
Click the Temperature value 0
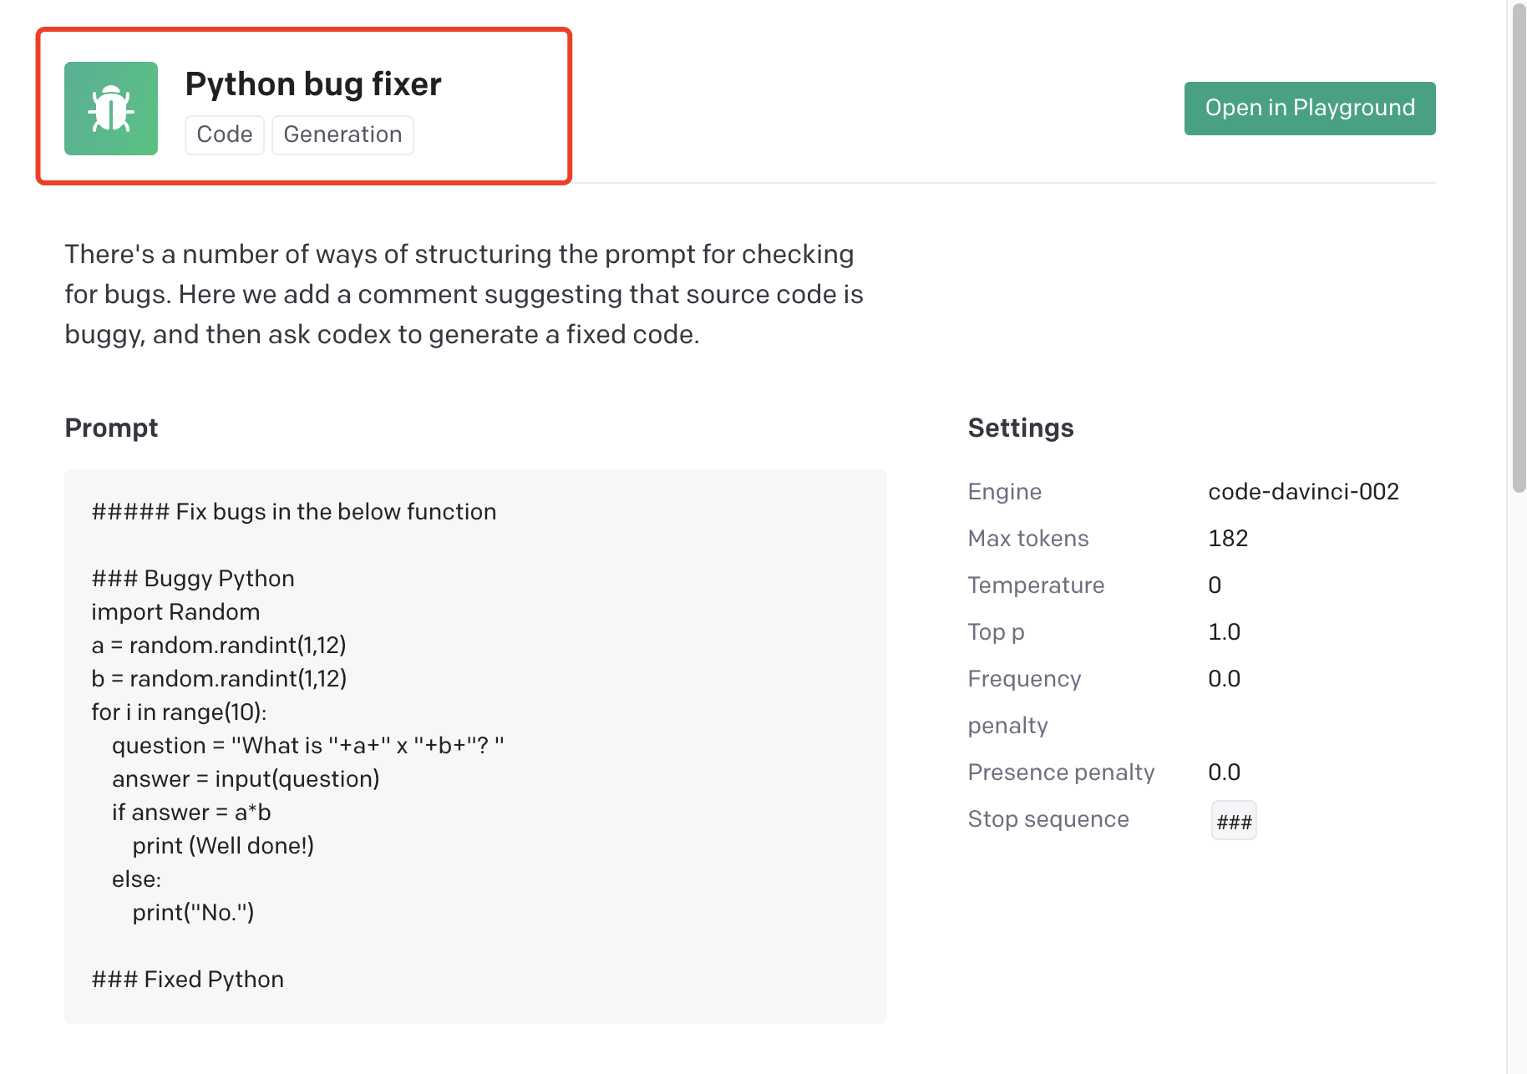[x=1215, y=585]
